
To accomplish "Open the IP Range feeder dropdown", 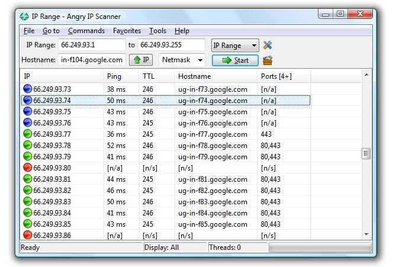I will (235, 46).
